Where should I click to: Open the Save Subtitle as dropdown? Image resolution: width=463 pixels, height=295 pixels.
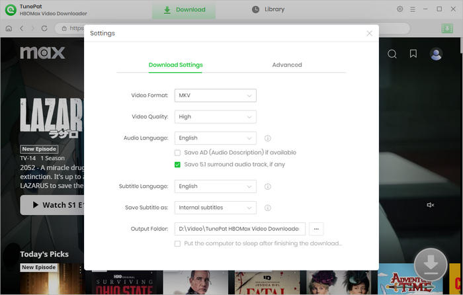tap(215, 208)
